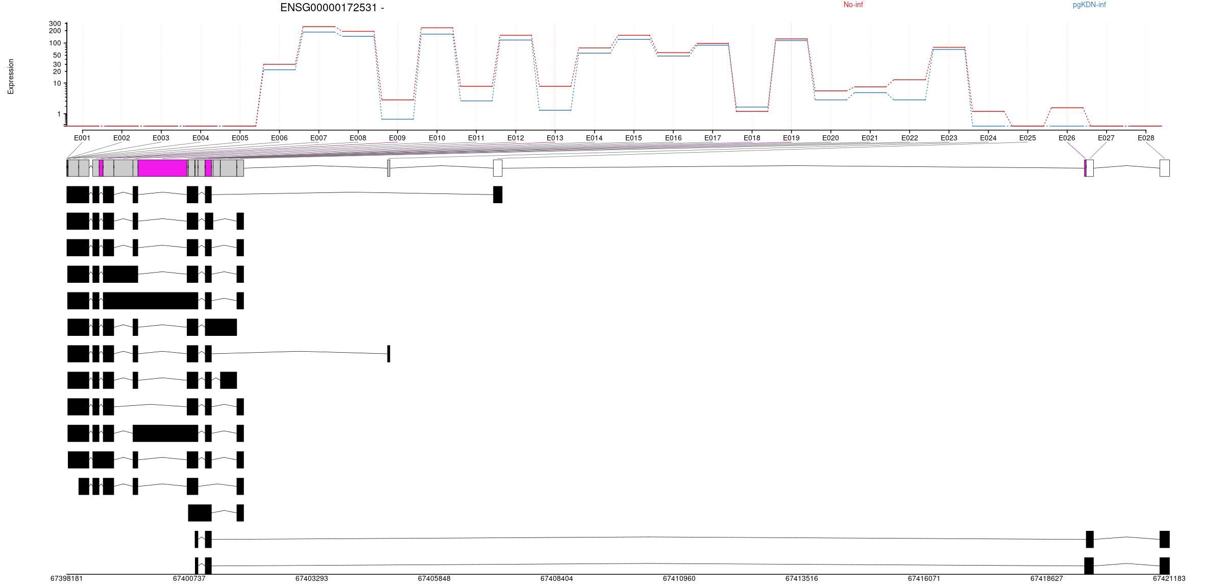Click exon label E027
Screen dimensions: 1225x587
click(1106, 138)
